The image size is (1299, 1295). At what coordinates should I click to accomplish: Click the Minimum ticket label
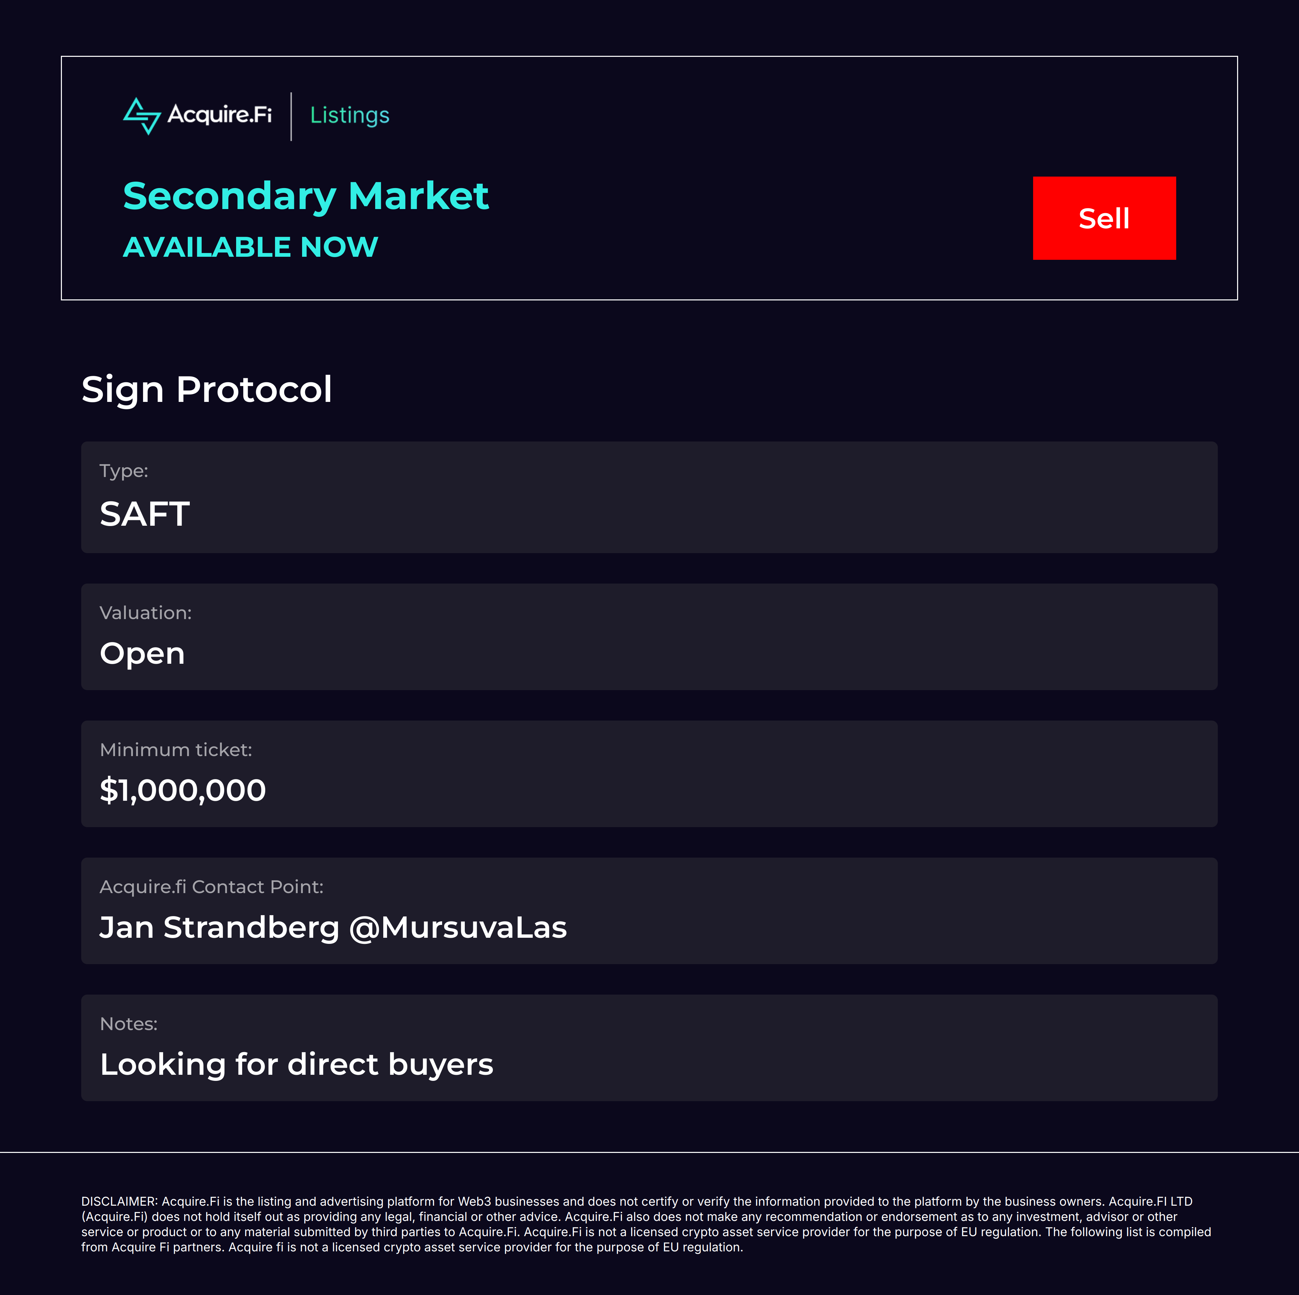(176, 750)
